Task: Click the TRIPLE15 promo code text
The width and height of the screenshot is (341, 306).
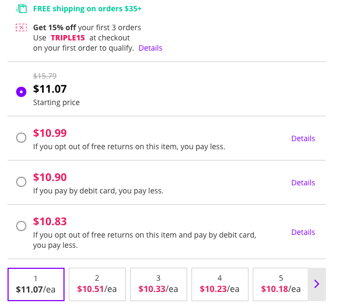Action: pos(68,38)
